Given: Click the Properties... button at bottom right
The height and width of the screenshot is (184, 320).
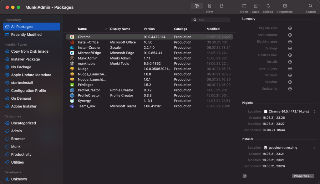Looking at the screenshot, I should [x=302, y=176].
